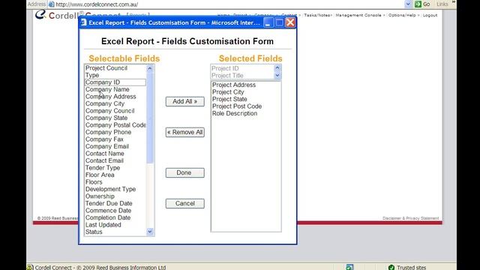Select Company Email field
The width and height of the screenshot is (480, 270).
(115, 146)
